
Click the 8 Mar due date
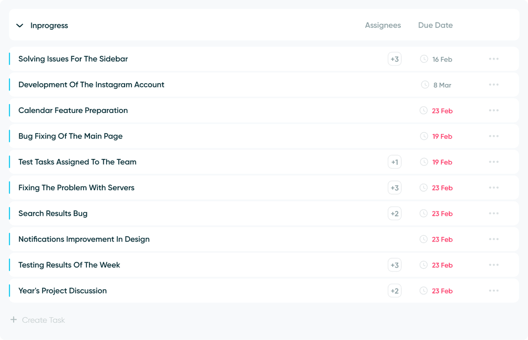tap(442, 85)
